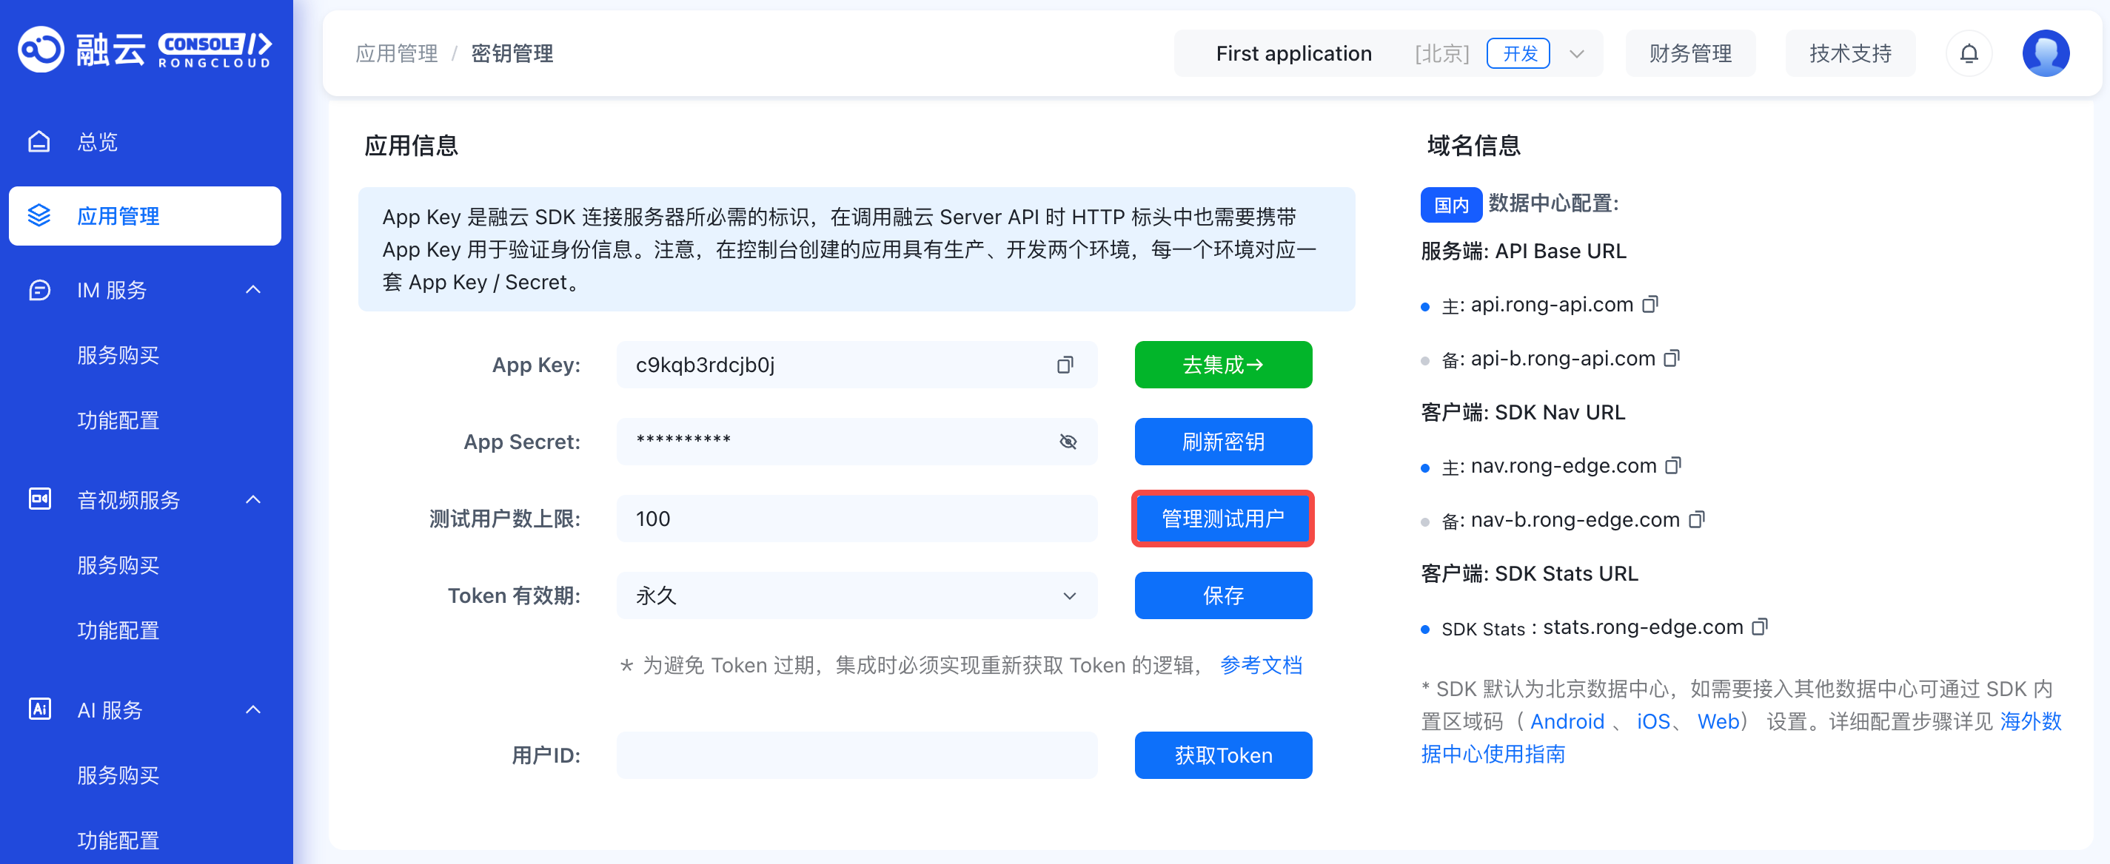Open the Token 有效期 dropdown
Viewport: 2110px width, 864px height.
coord(856,595)
